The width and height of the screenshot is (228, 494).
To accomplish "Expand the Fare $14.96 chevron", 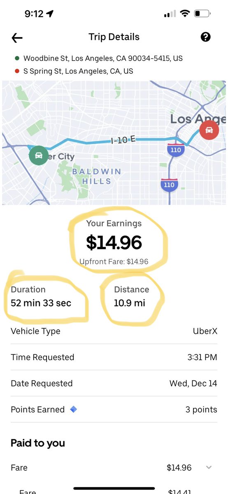I will (x=209, y=467).
